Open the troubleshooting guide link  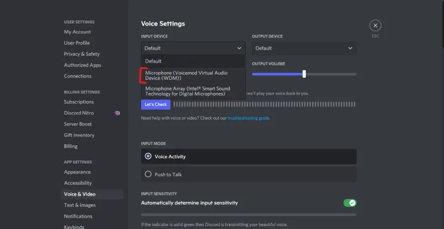coord(248,118)
